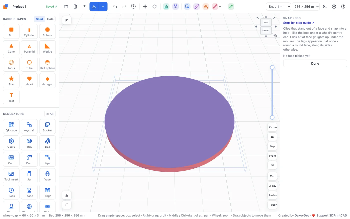Click the FRONT face of view cube
350x219 pixels.
[x=266, y=31]
